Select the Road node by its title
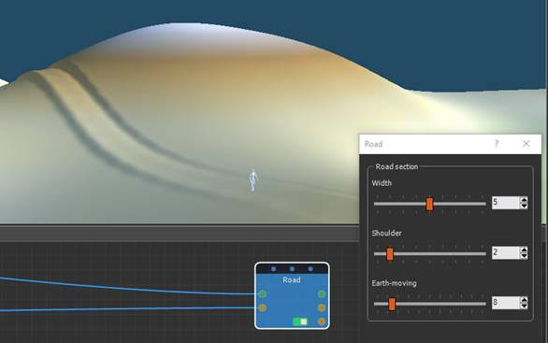Image resolution: width=548 pixels, height=343 pixels. (x=292, y=279)
